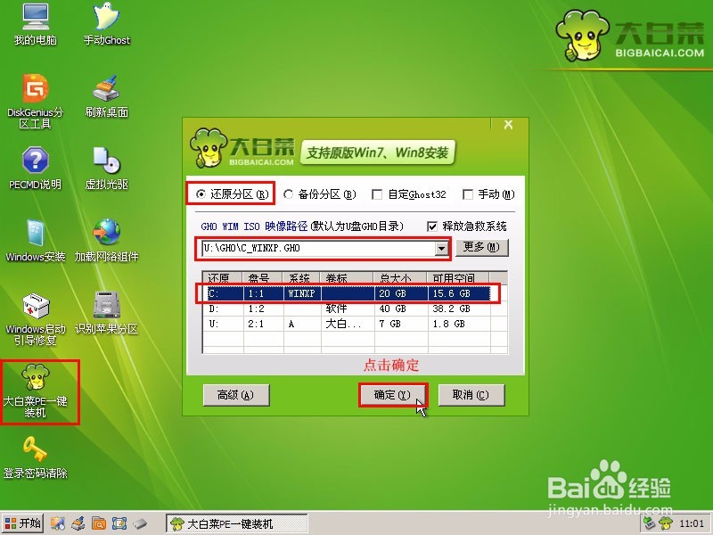Image resolution: width=713 pixels, height=535 pixels.
Task: Click the 系统 column header
Action: pyautogui.click(x=301, y=278)
